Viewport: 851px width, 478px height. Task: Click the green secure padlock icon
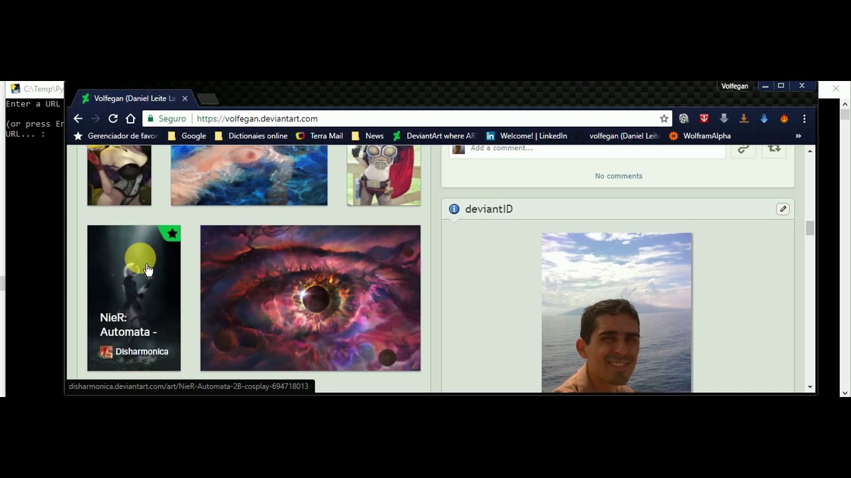[x=151, y=118]
